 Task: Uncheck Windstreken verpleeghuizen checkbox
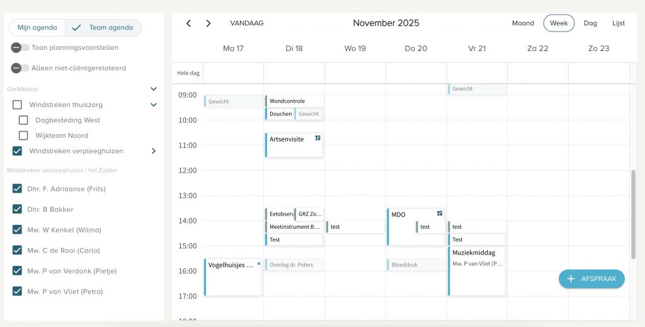(18, 151)
